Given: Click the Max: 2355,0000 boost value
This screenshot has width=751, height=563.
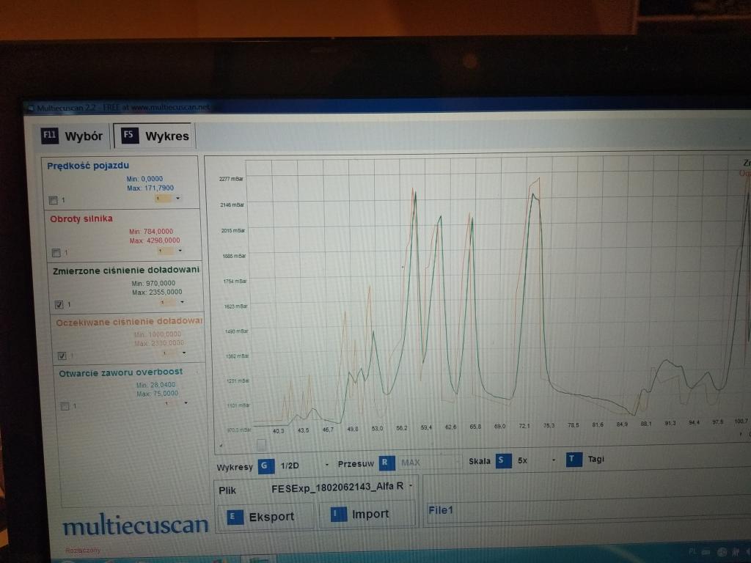Looking at the screenshot, I should pyautogui.click(x=157, y=292).
